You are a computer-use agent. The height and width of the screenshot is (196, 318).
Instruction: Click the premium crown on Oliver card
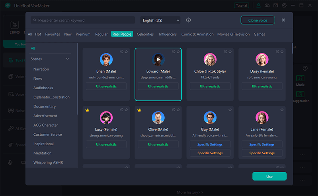[x=139, y=110]
